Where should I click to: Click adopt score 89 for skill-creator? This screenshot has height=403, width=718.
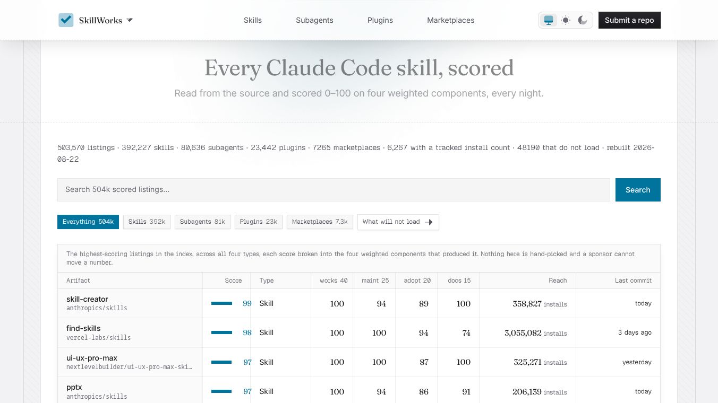pyautogui.click(x=424, y=304)
